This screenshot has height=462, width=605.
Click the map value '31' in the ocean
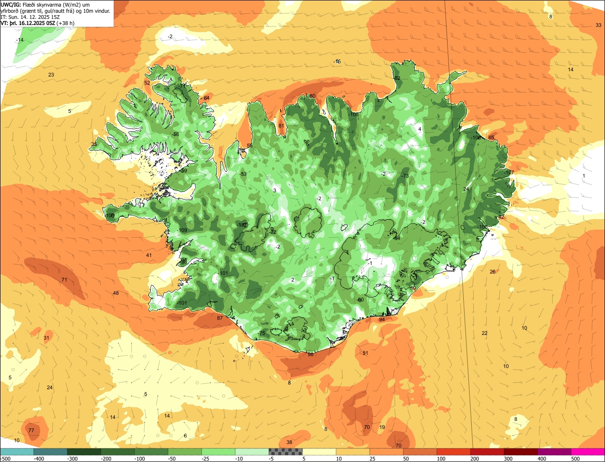point(46,338)
